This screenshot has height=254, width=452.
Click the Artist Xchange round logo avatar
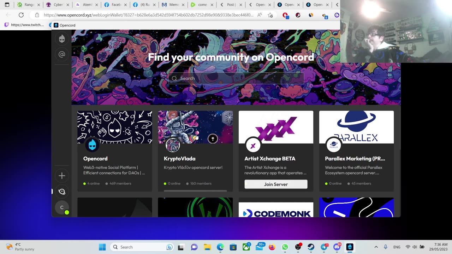click(253, 145)
